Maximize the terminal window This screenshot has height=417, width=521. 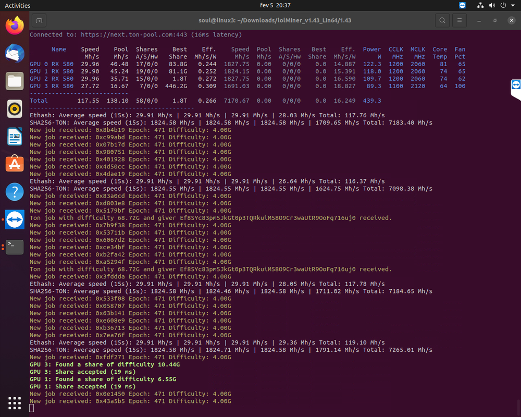point(495,20)
